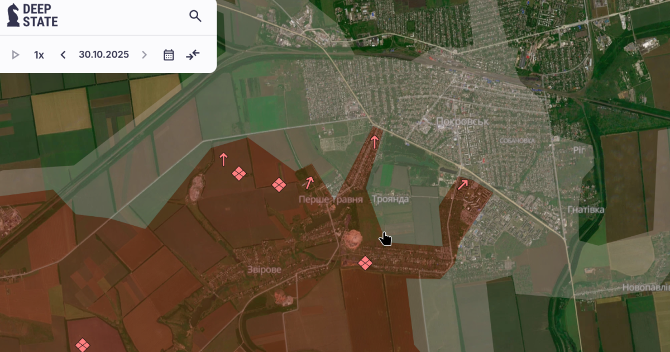Click the compare arrows icon
Image resolution: width=670 pixels, height=352 pixels.
[193, 55]
